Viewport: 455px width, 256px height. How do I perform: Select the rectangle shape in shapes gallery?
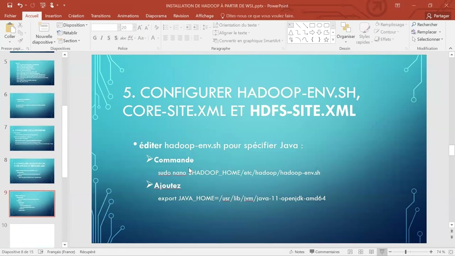[x=312, y=25]
